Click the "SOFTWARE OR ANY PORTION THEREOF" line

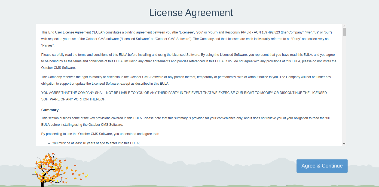pos(73,99)
